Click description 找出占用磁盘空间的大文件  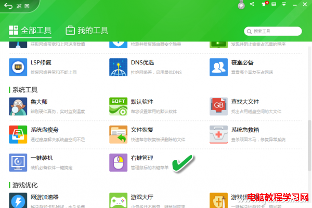click(256, 112)
